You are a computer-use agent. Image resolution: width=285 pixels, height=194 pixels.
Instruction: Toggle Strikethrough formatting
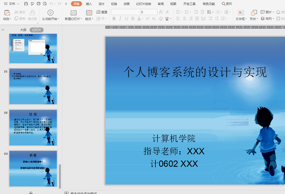tap(133, 18)
